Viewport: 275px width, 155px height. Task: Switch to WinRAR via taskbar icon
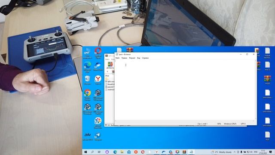click(x=184, y=152)
